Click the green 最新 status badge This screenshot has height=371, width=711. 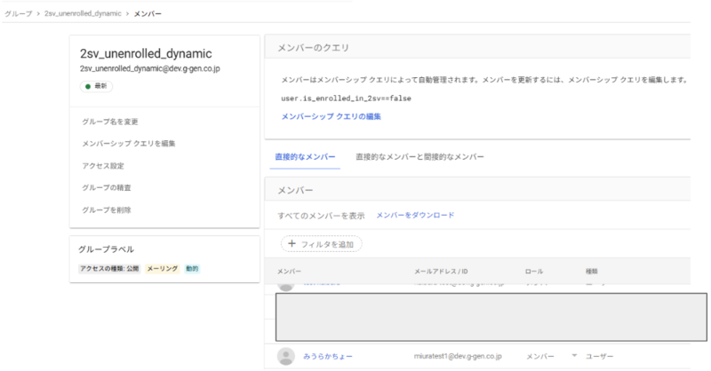pos(96,86)
